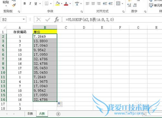Apply yellow fill color bucket
The height and width of the screenshot is (118, 162).
coord(58,4)
